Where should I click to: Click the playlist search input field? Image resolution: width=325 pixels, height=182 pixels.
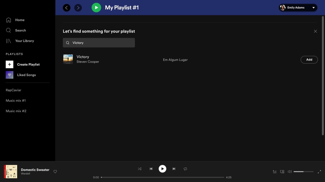[x=99, y=42]
